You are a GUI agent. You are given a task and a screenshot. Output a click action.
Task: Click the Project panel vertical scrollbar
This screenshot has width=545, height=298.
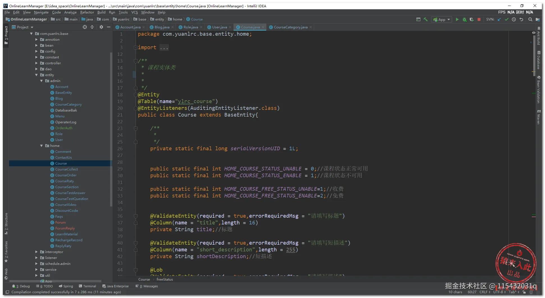pyautogui.click(x=111, y=129)
